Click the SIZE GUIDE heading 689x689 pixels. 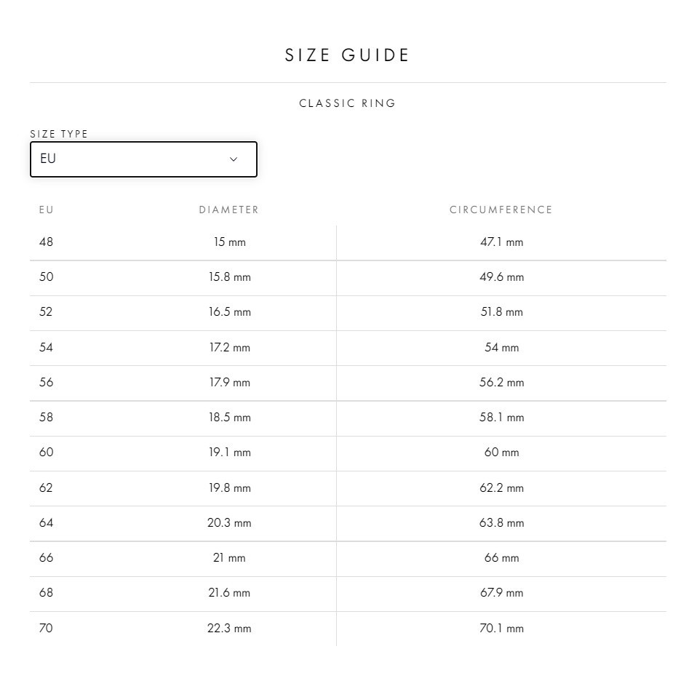pyautogui.click(x=347, y=55)
